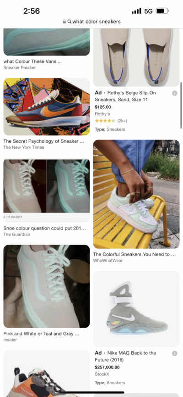Open 'Shoe colour question could put 201...' link
This screenshot has height=397, width=183.
pyautogui.click(x=44, y=229)
